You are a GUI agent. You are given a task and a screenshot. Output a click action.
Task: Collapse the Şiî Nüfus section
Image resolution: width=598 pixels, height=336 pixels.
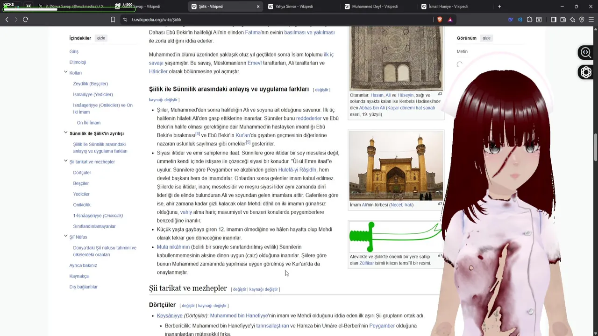coord(65,237)
